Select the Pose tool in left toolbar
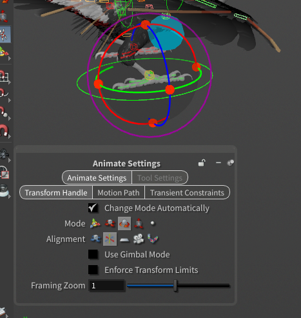Image resolution: width=301 pixels, height=318 pixels. click(x=5, y=34)
